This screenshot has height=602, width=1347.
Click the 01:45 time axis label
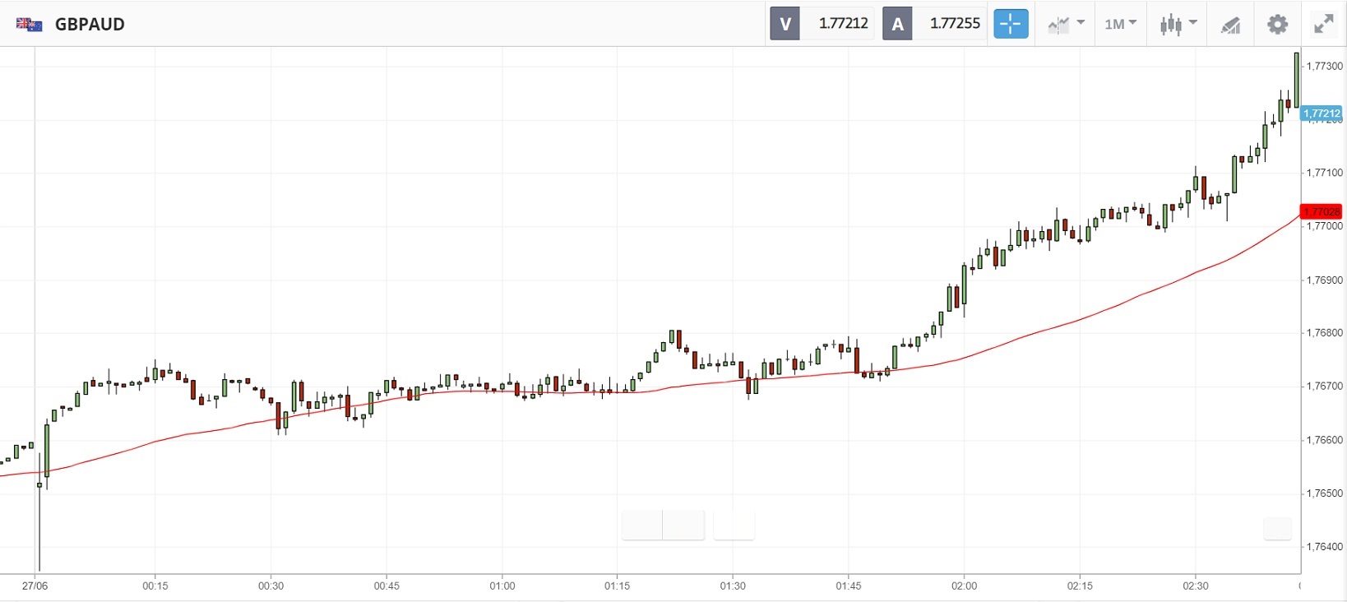849,586
